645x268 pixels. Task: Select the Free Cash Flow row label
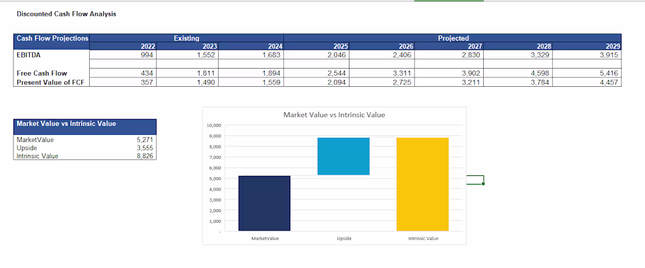pos(42,73)
